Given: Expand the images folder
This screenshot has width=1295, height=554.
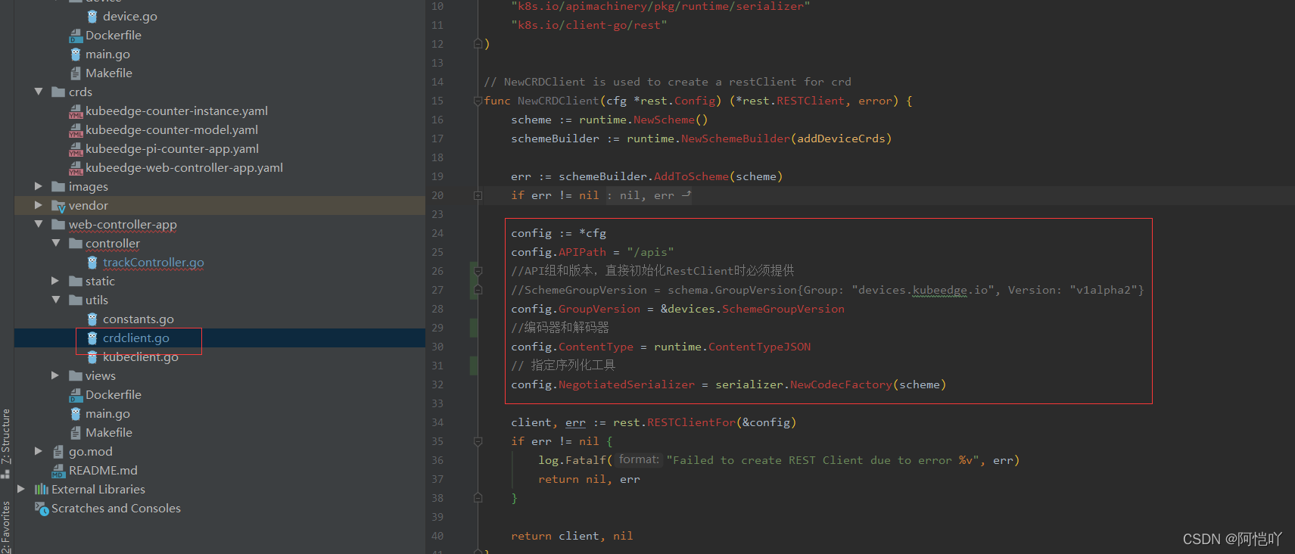Looking at the screenshot, I should click(x=39, y=186).
